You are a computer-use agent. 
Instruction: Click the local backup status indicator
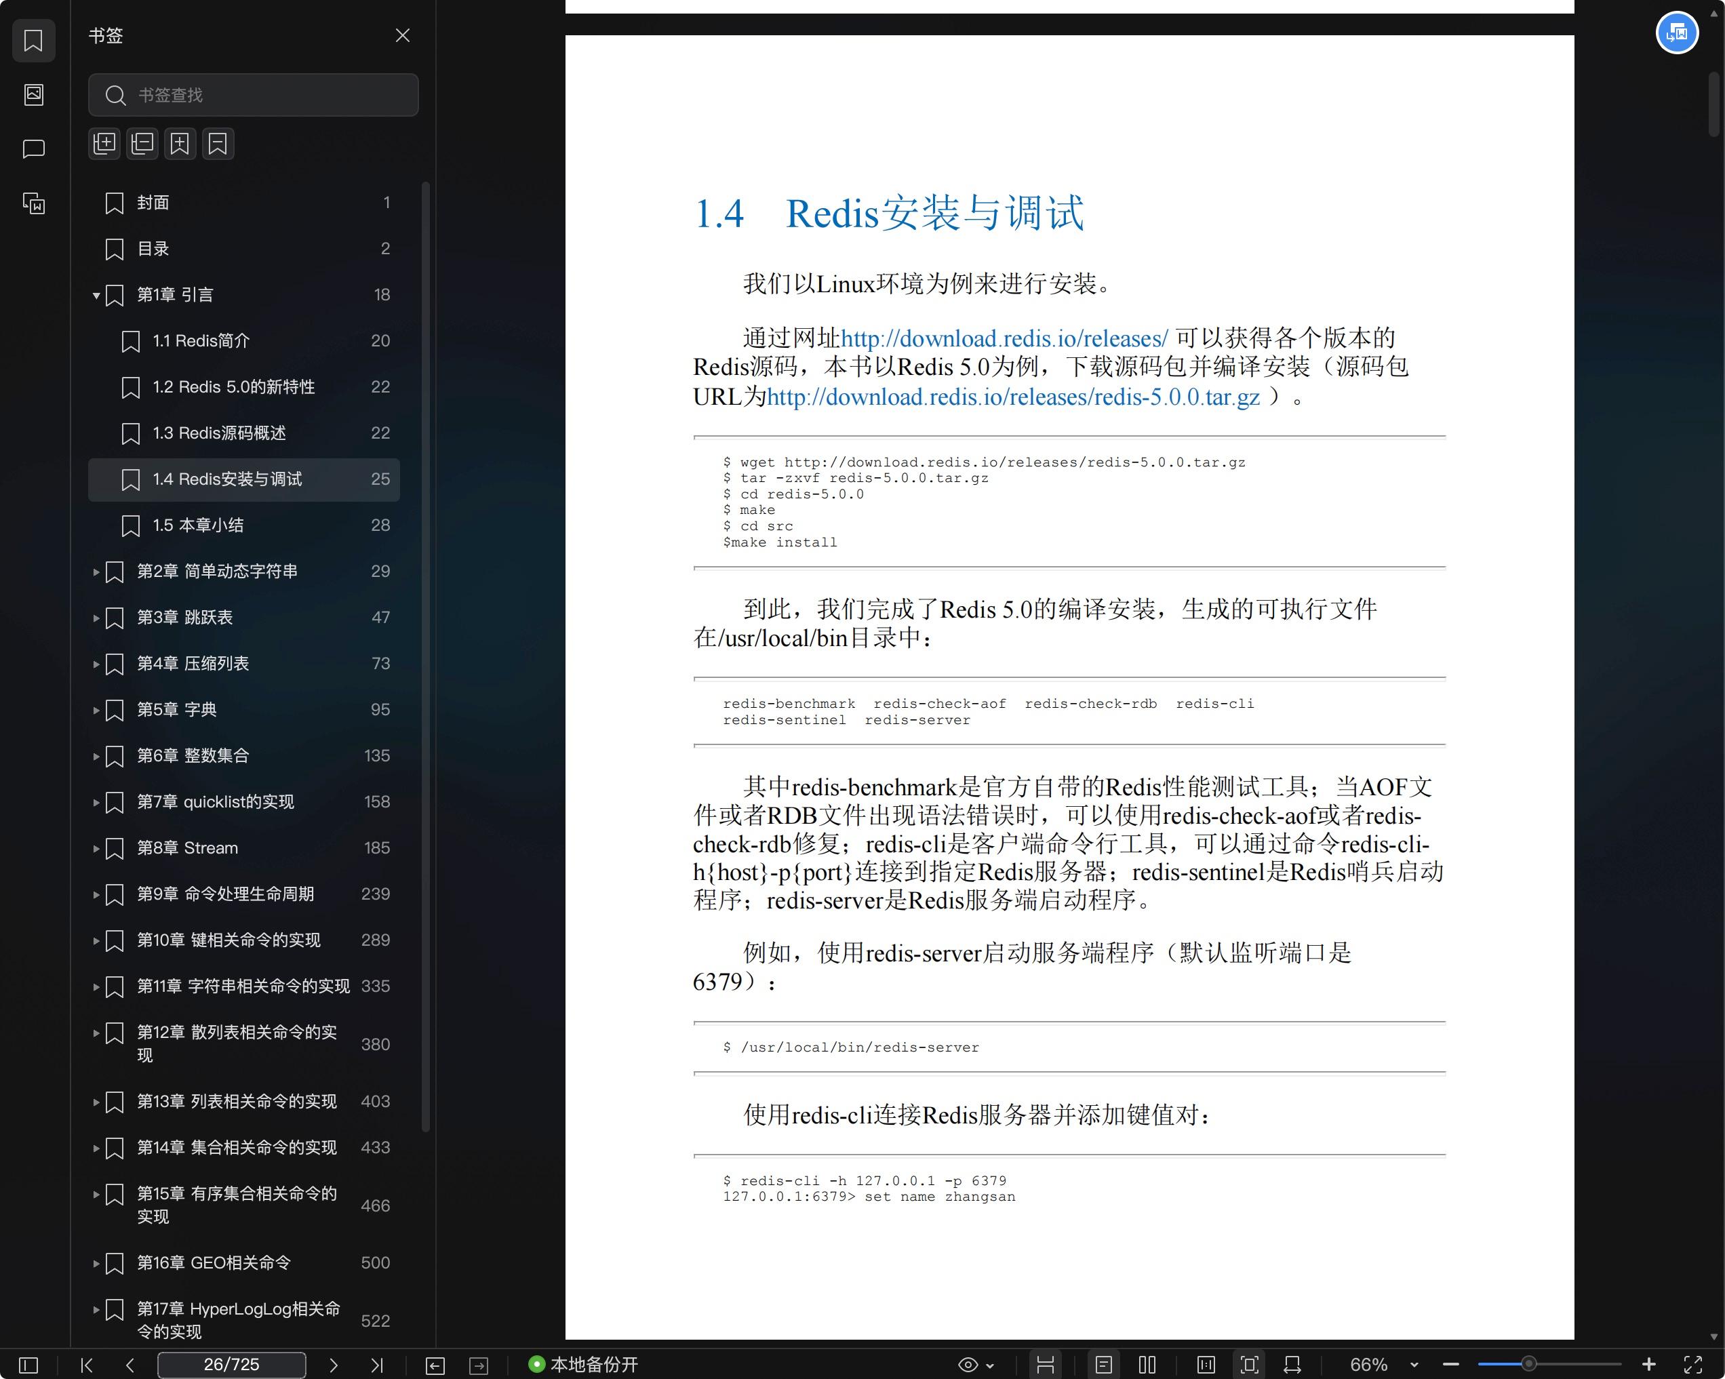tap(583, 1365)
